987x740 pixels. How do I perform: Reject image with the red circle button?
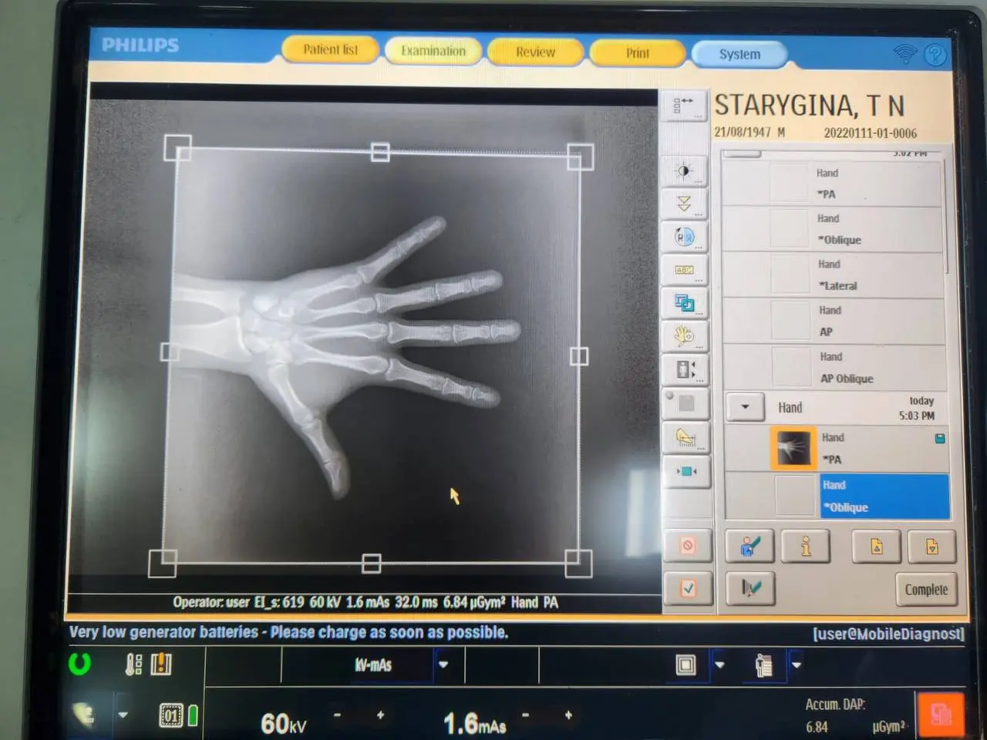tap(687, 547)
